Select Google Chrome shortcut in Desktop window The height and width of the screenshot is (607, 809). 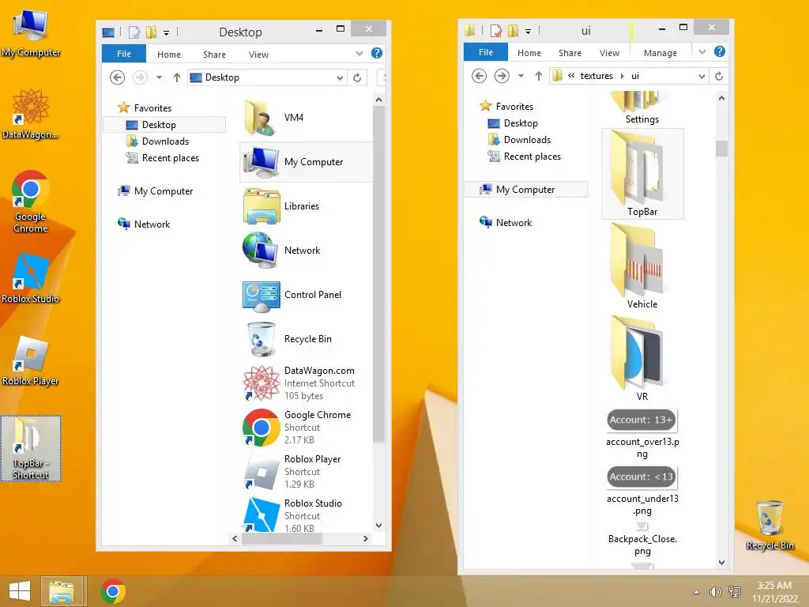pyautogui.click(x=306, y=428)
